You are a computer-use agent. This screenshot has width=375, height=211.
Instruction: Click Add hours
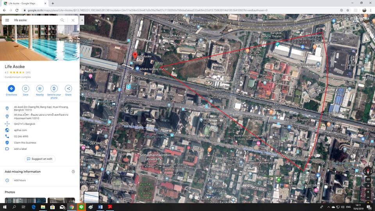pyautogui.click(x=20, y=181)
